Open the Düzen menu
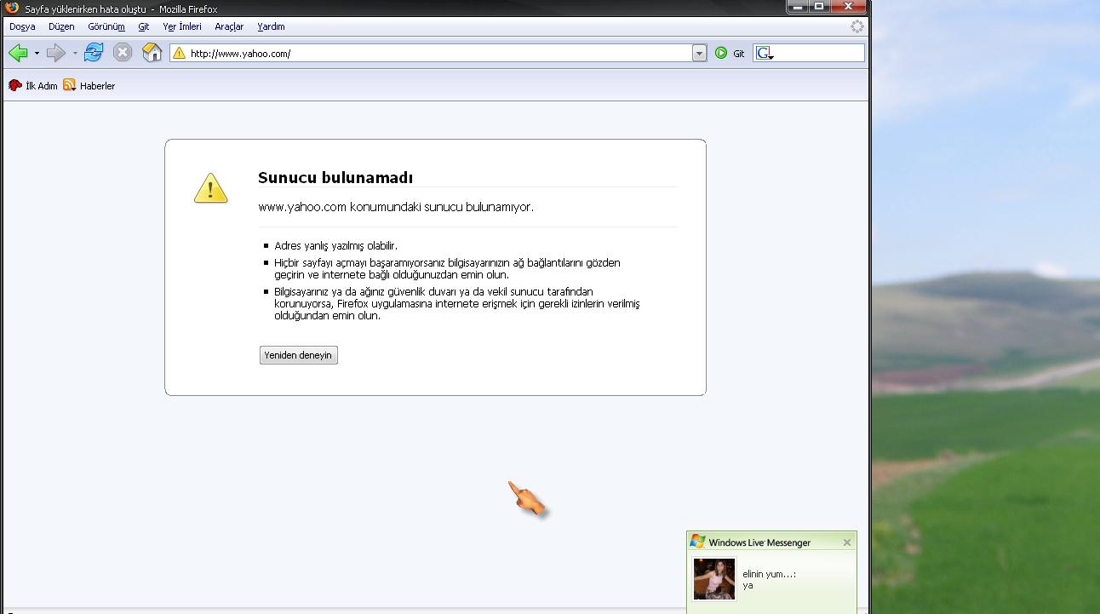This screenshot has height=614, width=1100. point(61,26)
